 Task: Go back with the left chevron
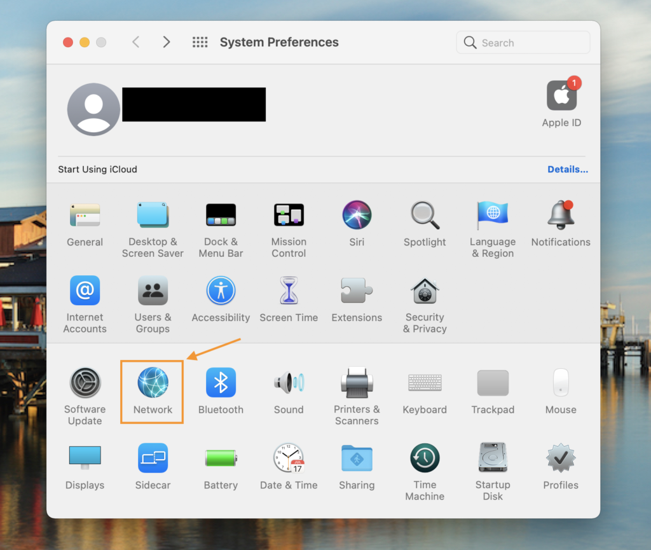[135, 43]
